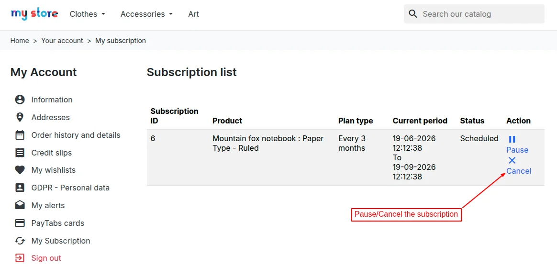Click the Subscription list heading
The image size is (557, 267).
192,72
